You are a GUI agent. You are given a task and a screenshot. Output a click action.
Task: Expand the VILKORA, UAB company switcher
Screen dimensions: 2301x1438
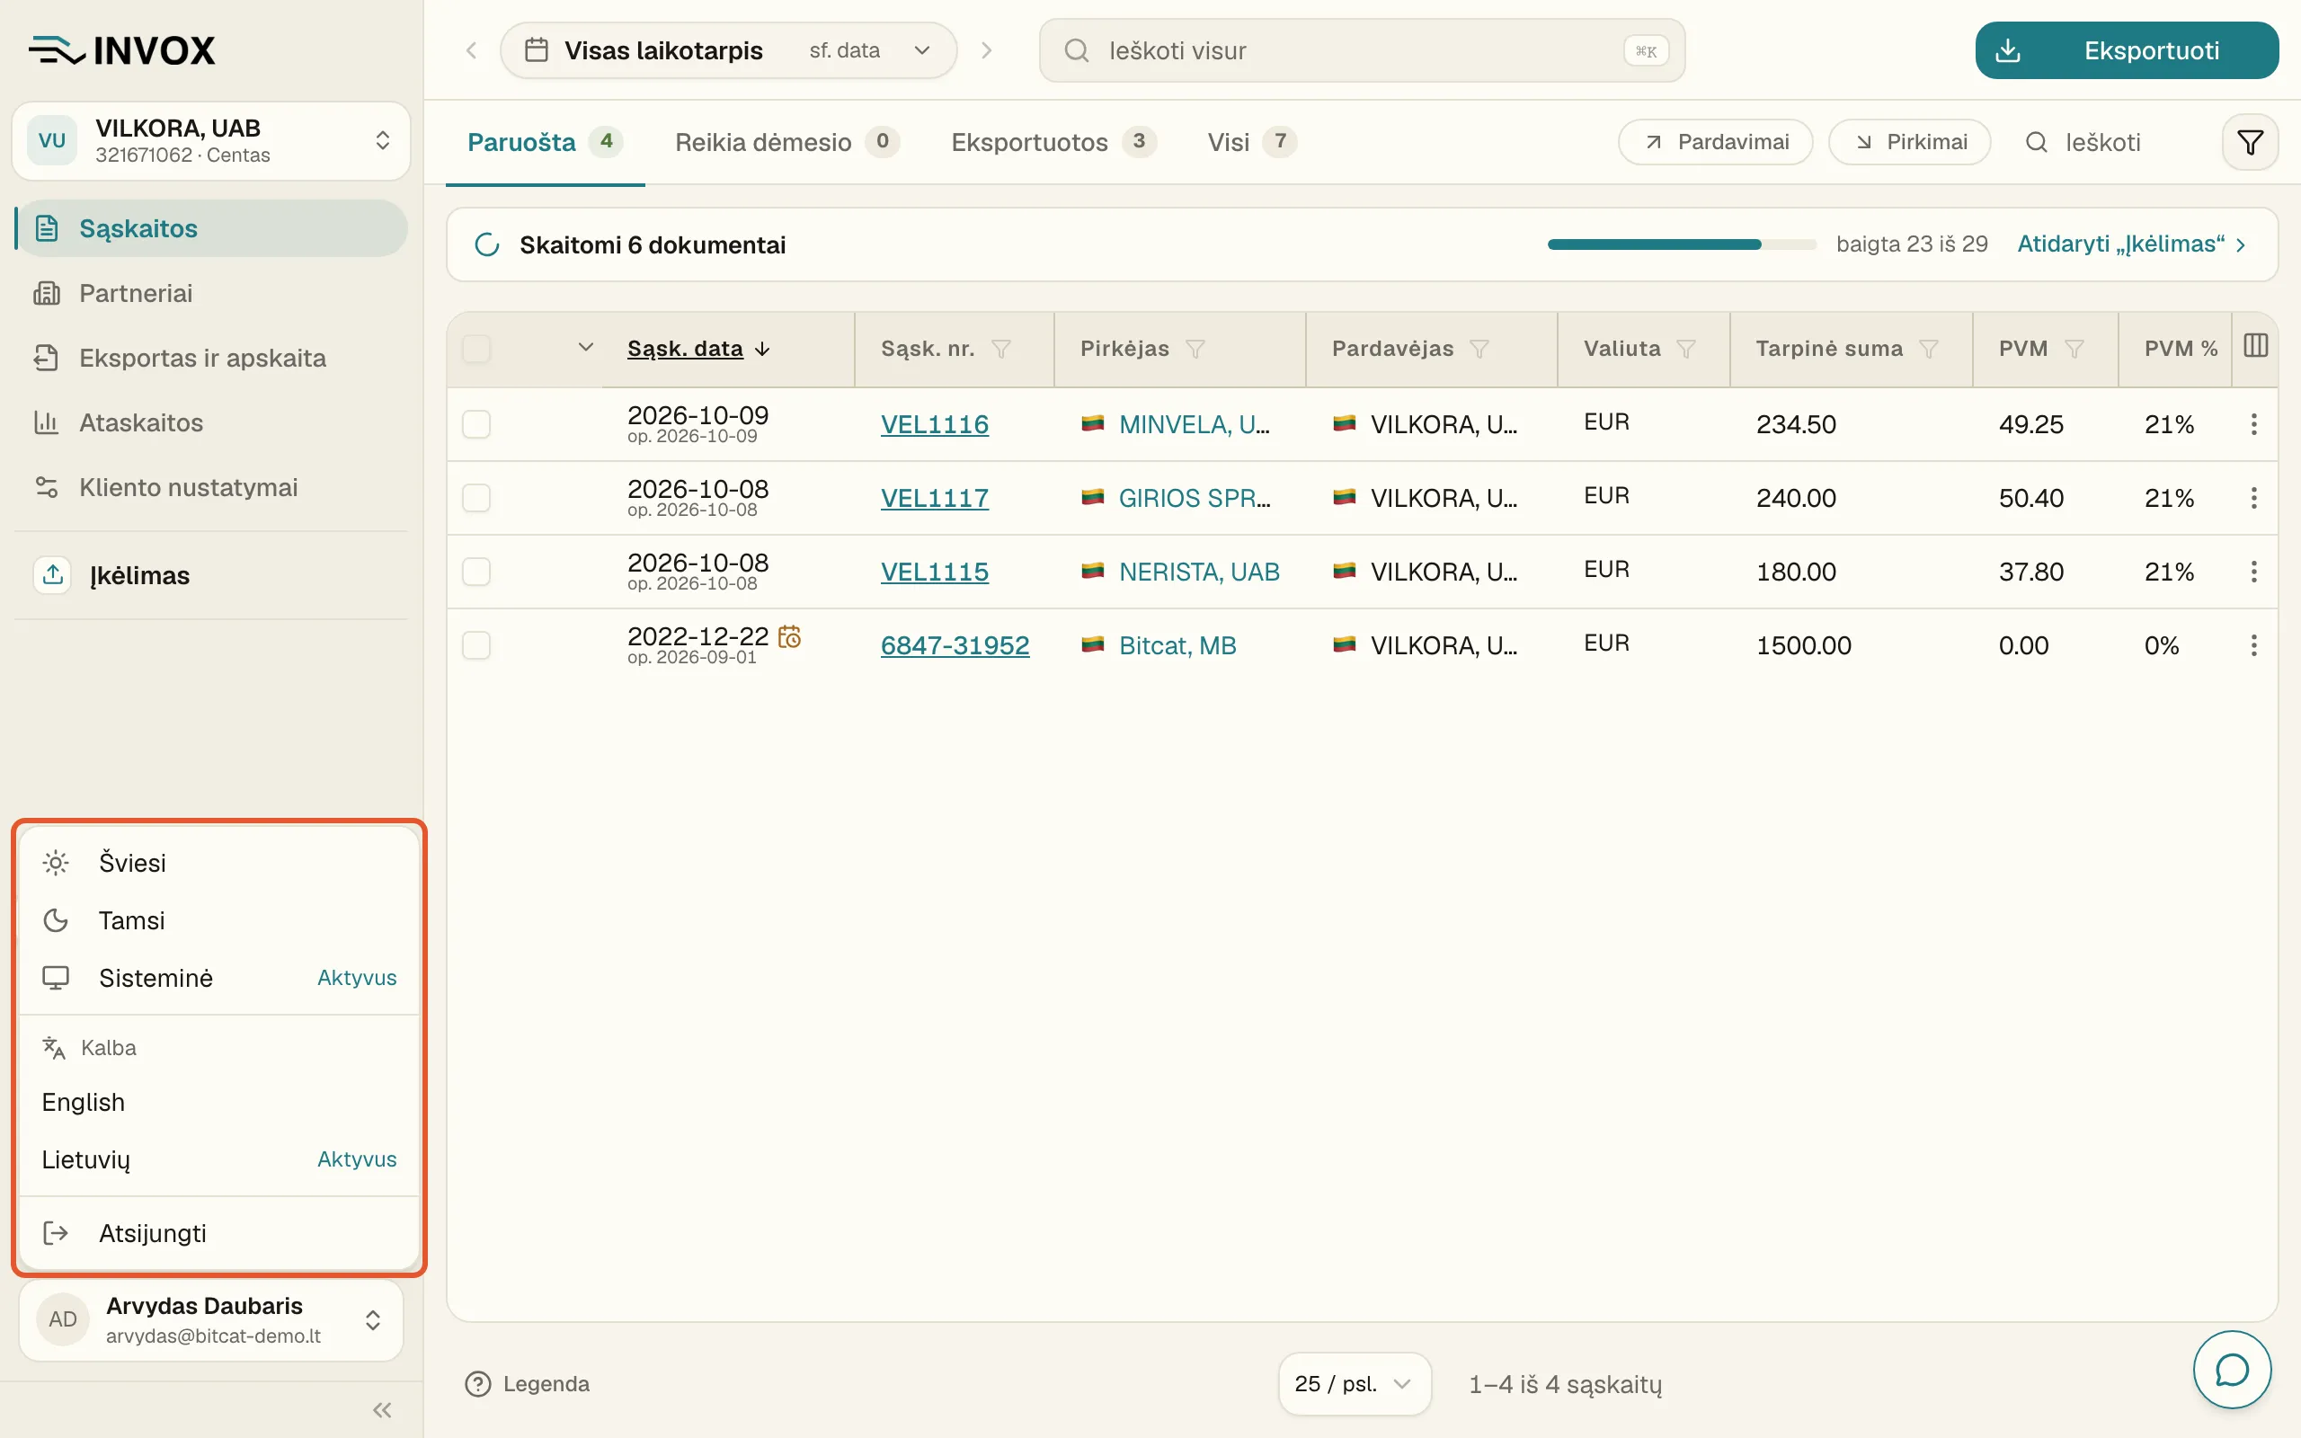pyautogui.click(x=211, y=141)
